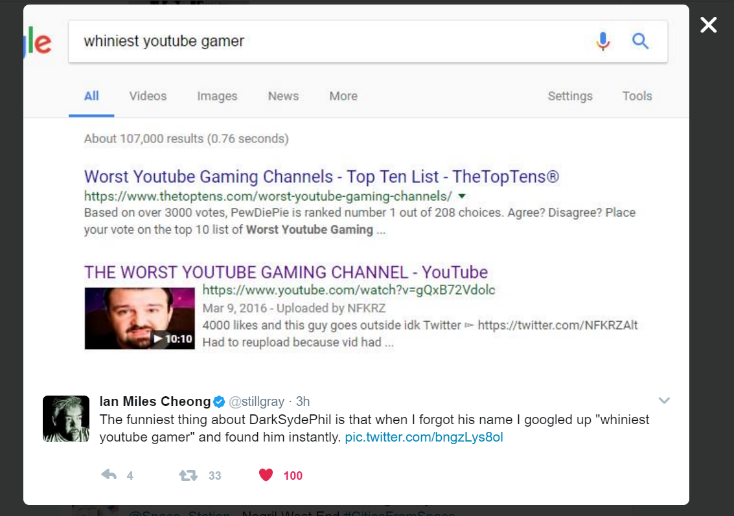Image resolution: width=734 pixels, height=516 pixels.
Task: Click the 100 likes count
Action: pos(293,476)
